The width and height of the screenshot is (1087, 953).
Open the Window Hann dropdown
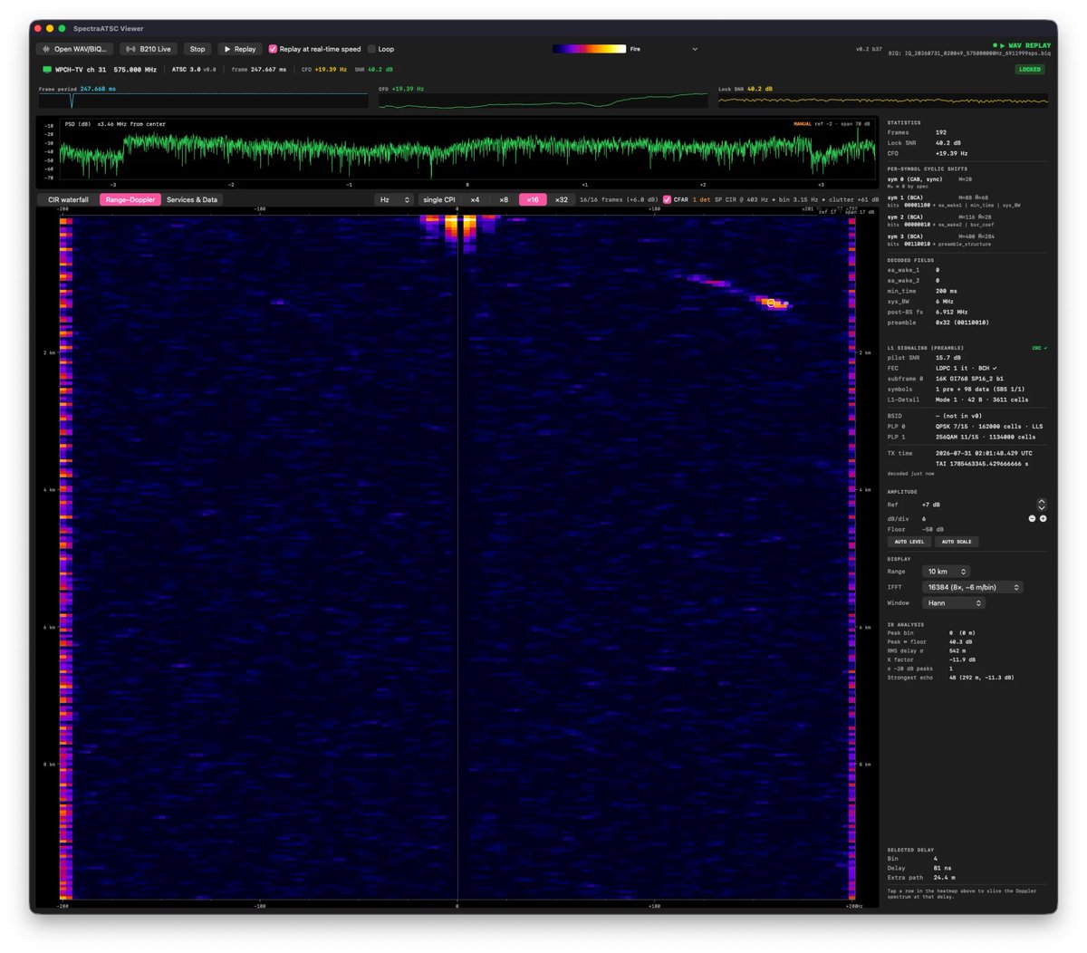(954, 602)
